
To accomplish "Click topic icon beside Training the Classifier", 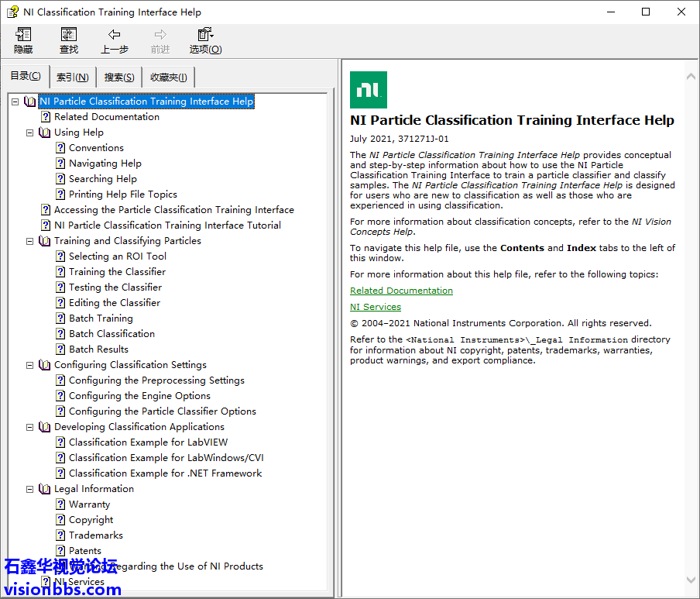I will 60,272.
